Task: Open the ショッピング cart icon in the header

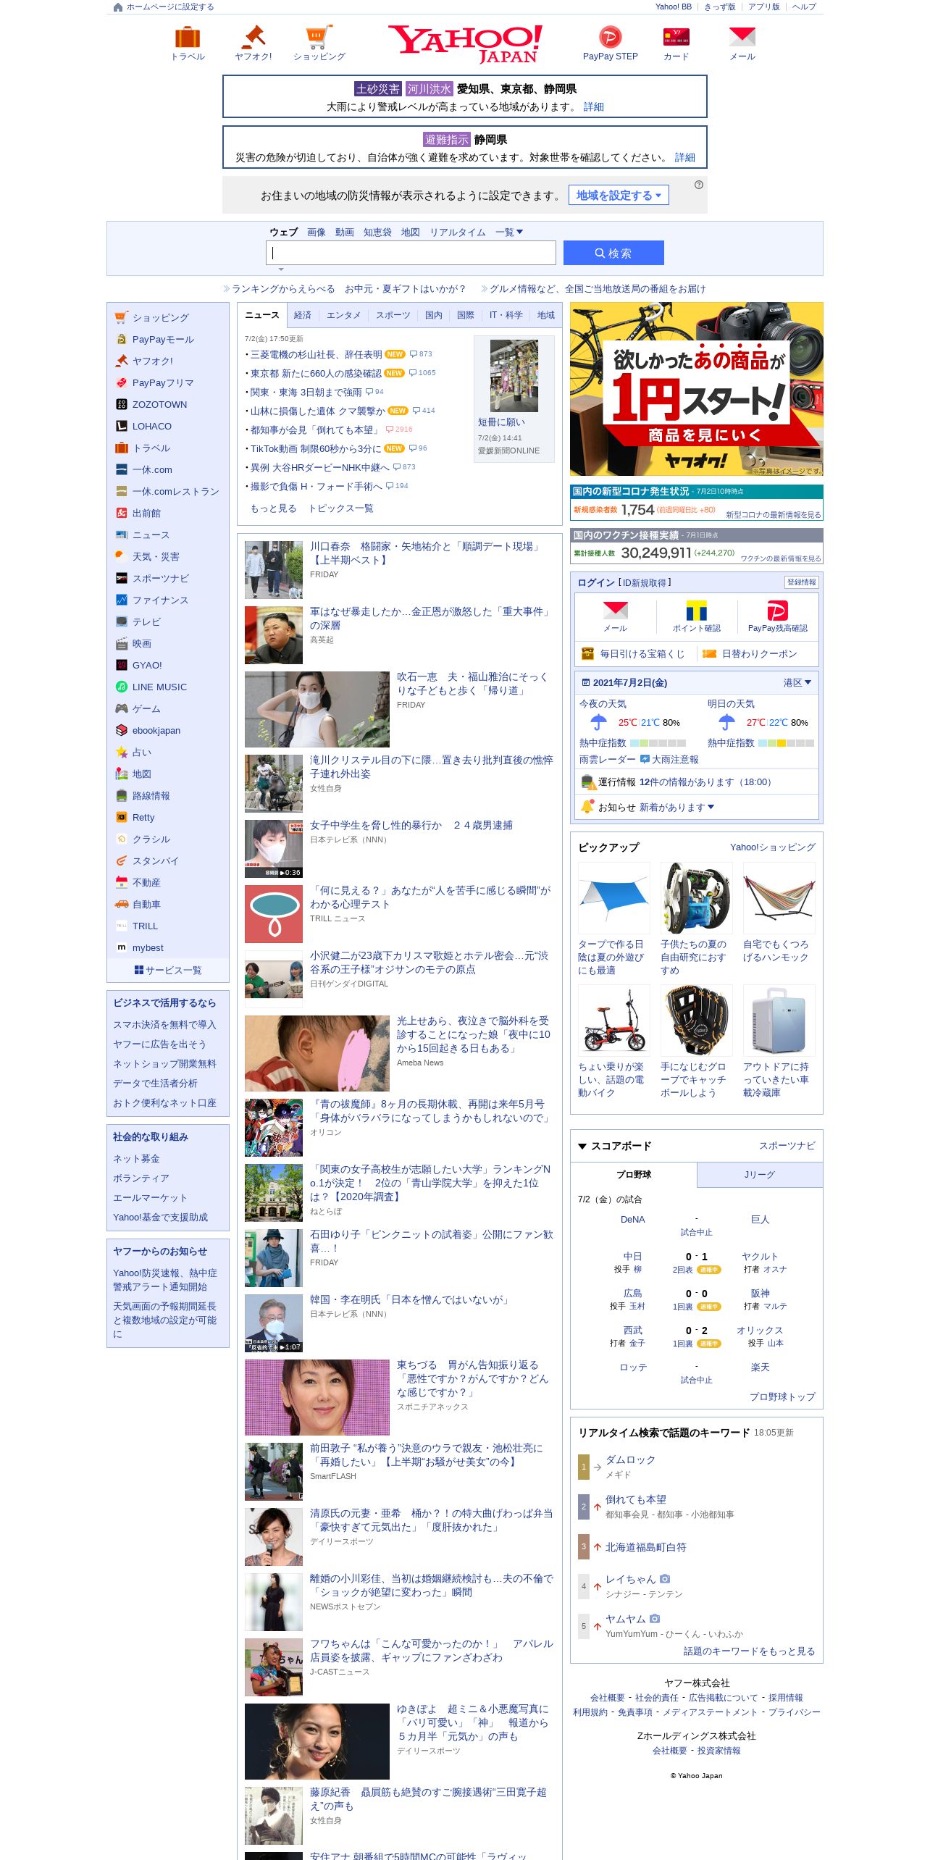Action: point(319,37)
